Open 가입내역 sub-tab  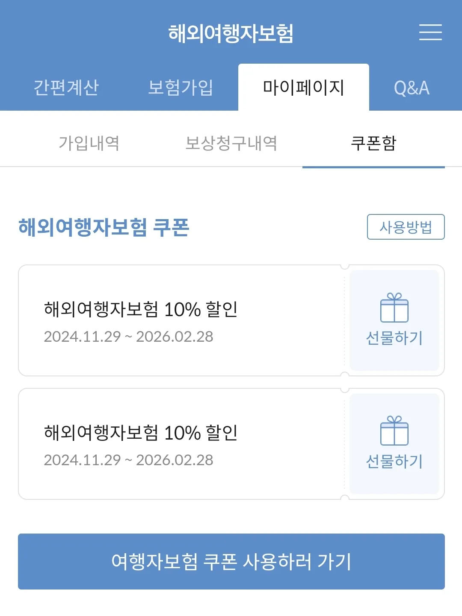click(x=89, y=143)
